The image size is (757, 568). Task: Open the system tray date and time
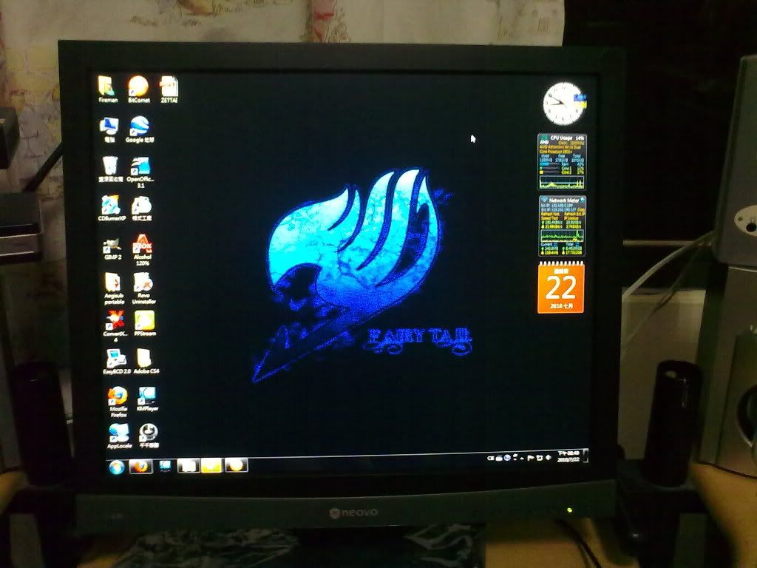568,456
